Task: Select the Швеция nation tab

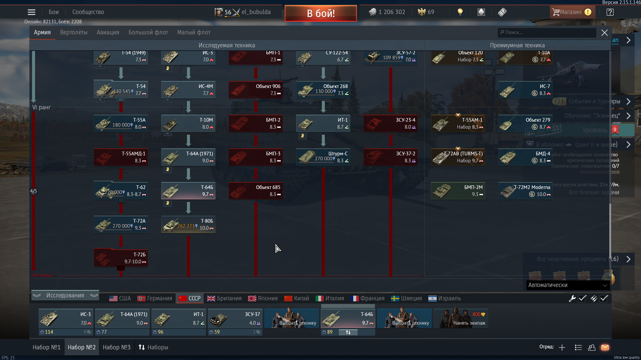Action: pos(406,298)
